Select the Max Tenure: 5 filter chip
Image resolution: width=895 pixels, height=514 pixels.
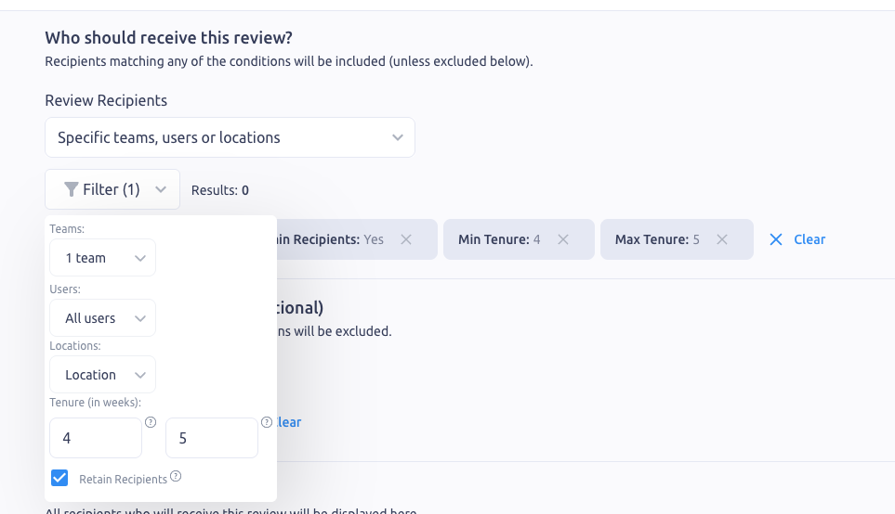[x=658, y=239]
